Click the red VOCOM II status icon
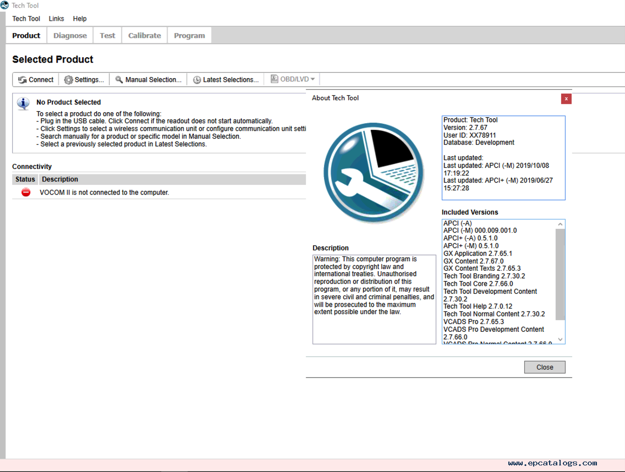 (24, 192)
